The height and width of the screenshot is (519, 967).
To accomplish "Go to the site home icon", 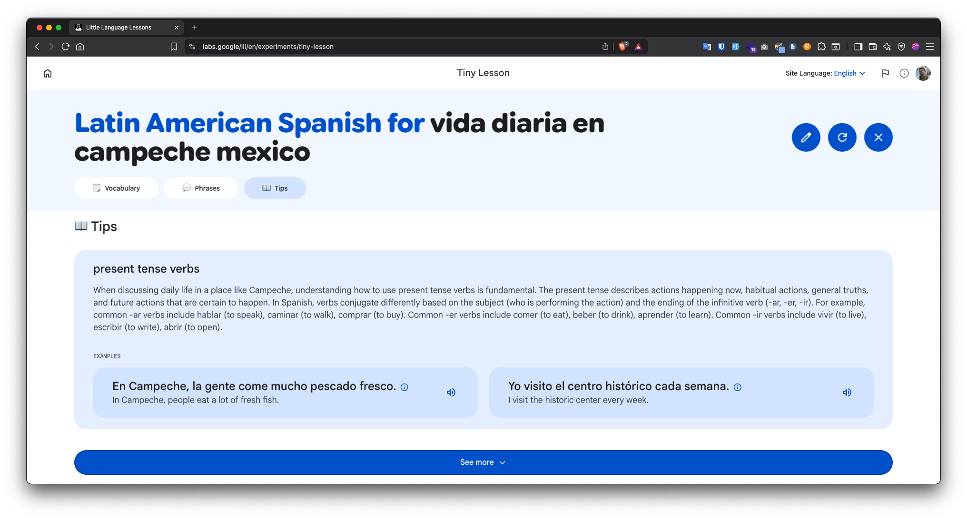I will (x=48, y=73).
